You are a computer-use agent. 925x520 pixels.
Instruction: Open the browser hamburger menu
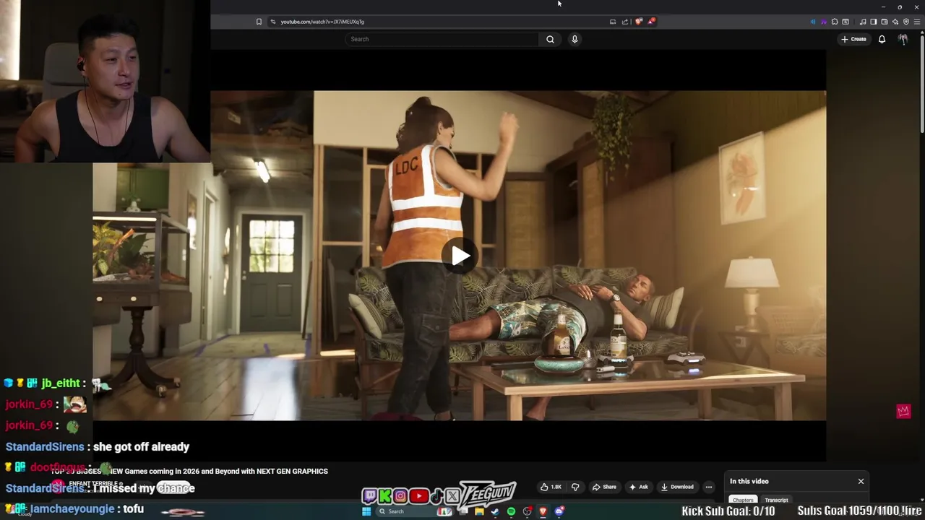tap(917, 22)
